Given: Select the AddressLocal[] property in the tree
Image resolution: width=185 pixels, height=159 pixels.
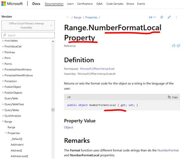Looking at the screenshot, I should 19,156.
